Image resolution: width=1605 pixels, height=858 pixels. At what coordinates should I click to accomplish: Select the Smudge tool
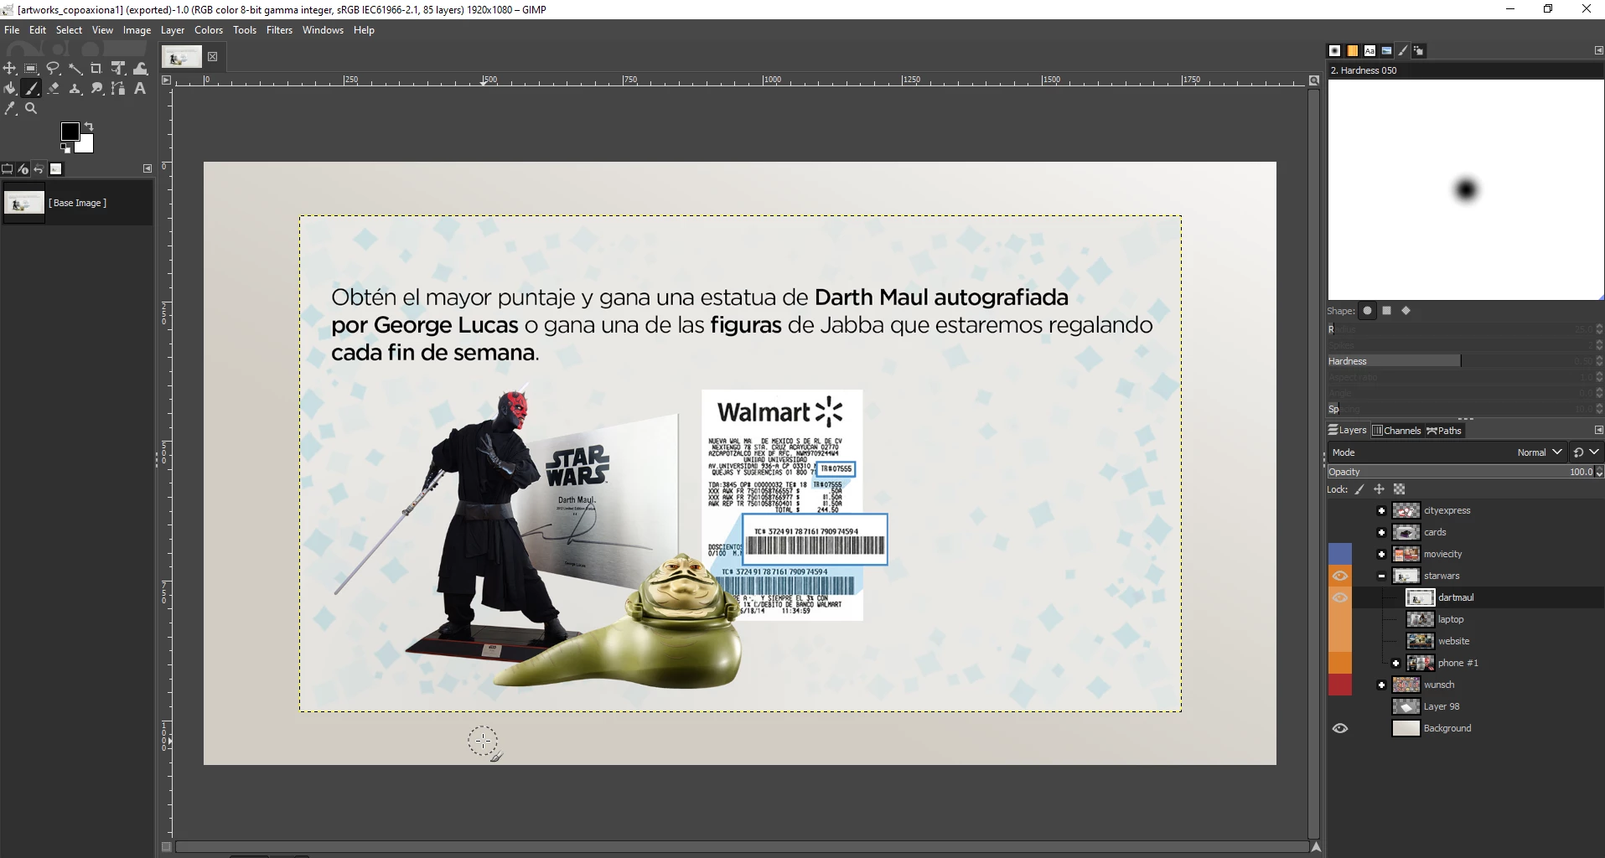pyautogui.click(x=96, y=89)
